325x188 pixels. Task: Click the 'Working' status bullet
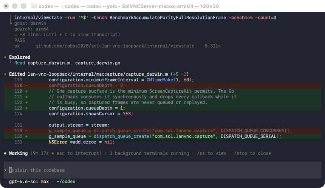point(5,153)
